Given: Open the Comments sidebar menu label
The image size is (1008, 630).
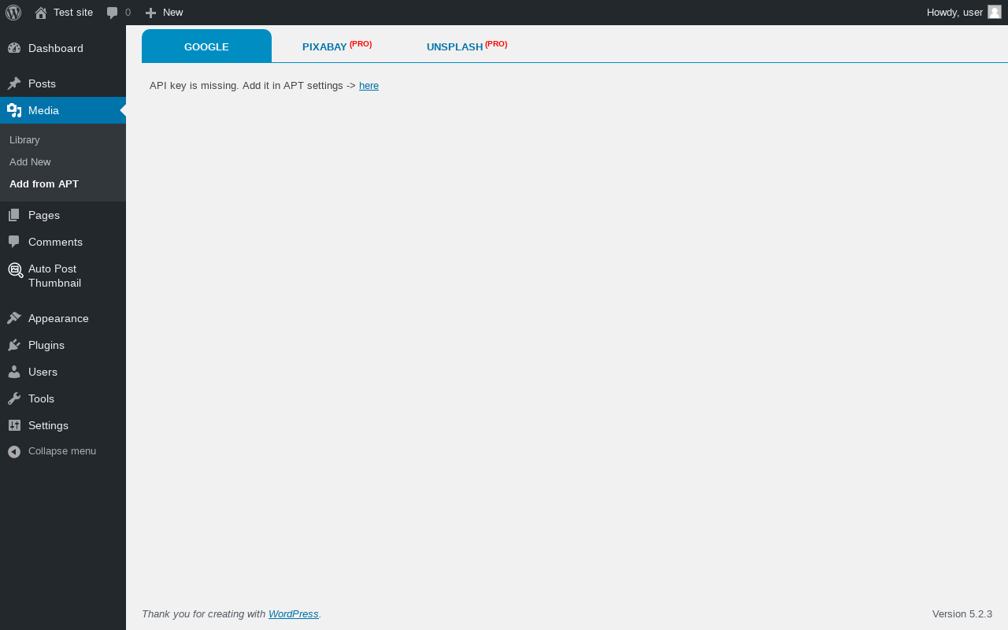Looking at the screenshot, I should point(55,242).
